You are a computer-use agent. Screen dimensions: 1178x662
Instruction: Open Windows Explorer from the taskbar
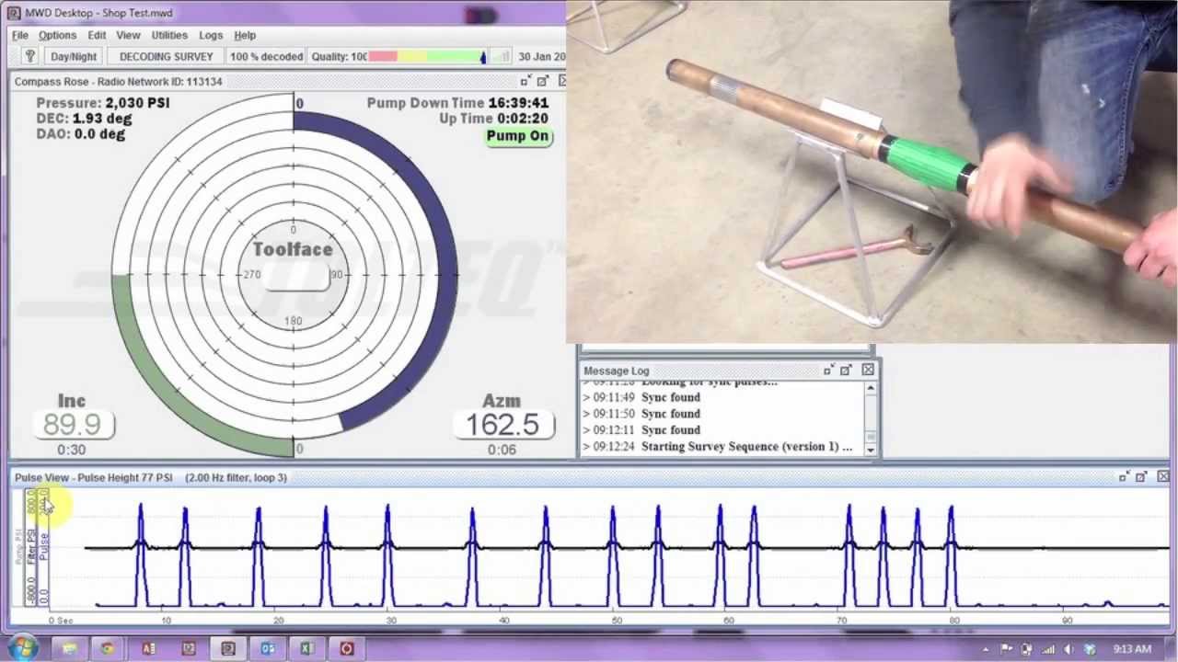pyautogui.click(x=69, y=648)
